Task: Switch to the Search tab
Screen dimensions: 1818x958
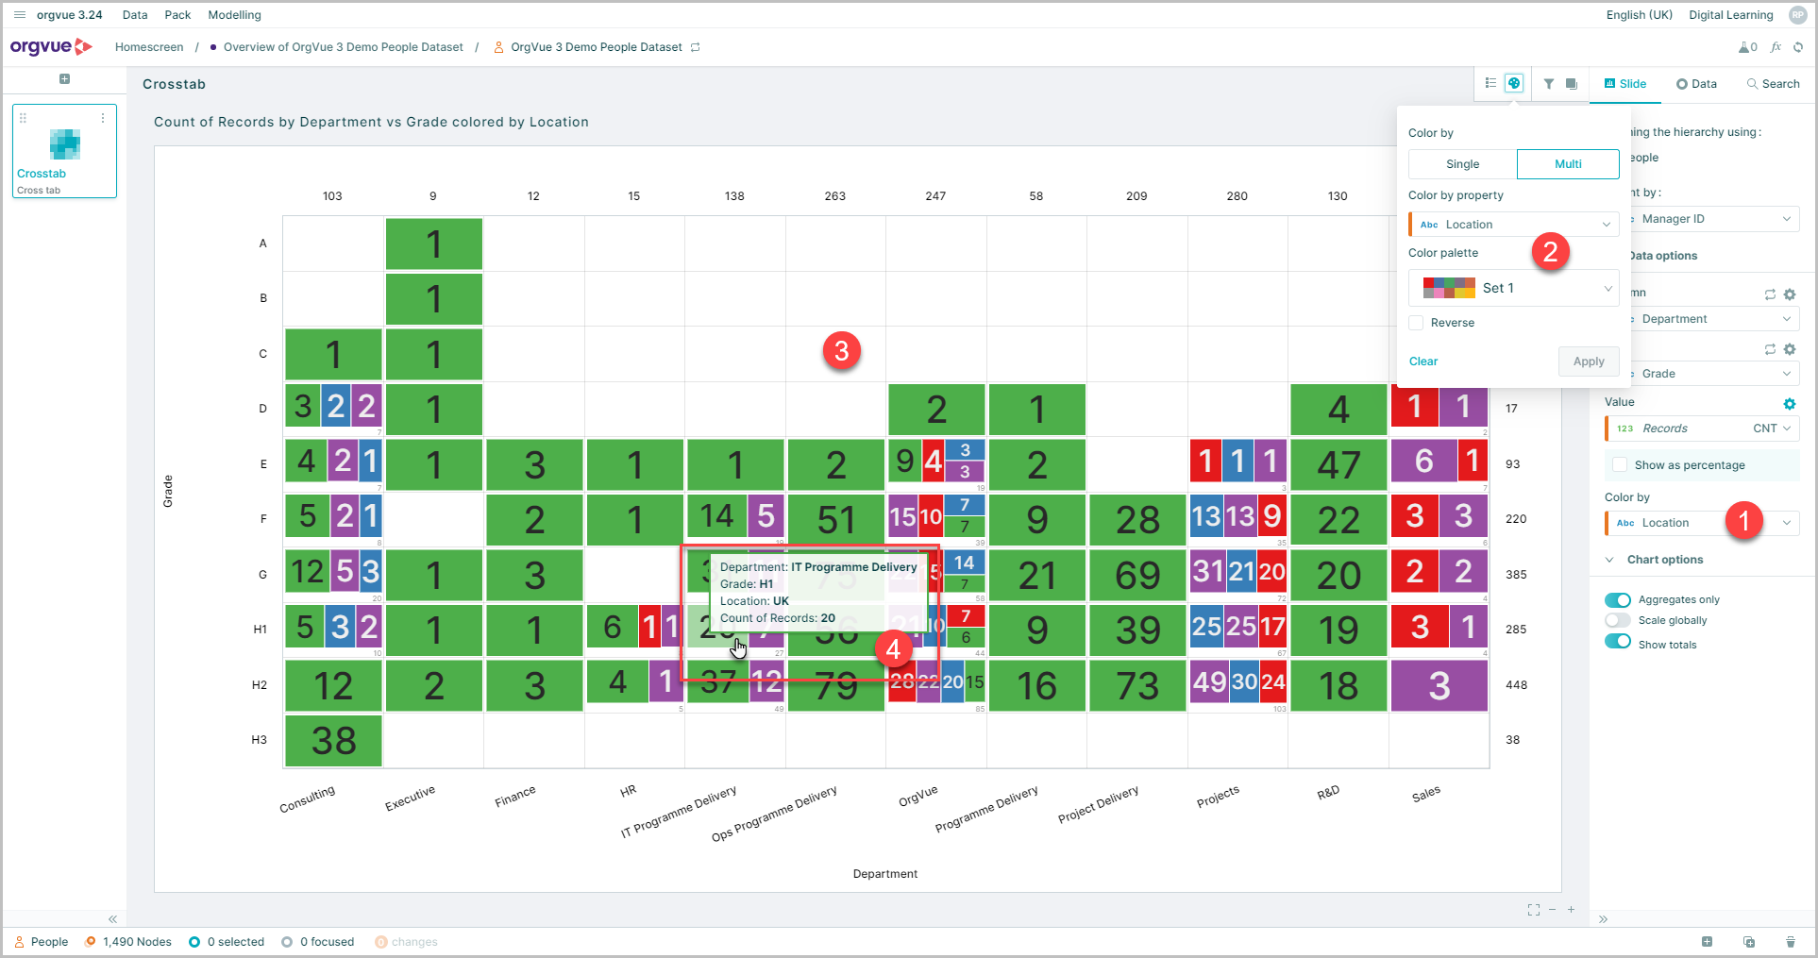Action: pos(1773,84)
